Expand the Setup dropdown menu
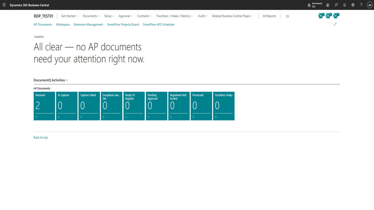374x210 pixels. 109,16
